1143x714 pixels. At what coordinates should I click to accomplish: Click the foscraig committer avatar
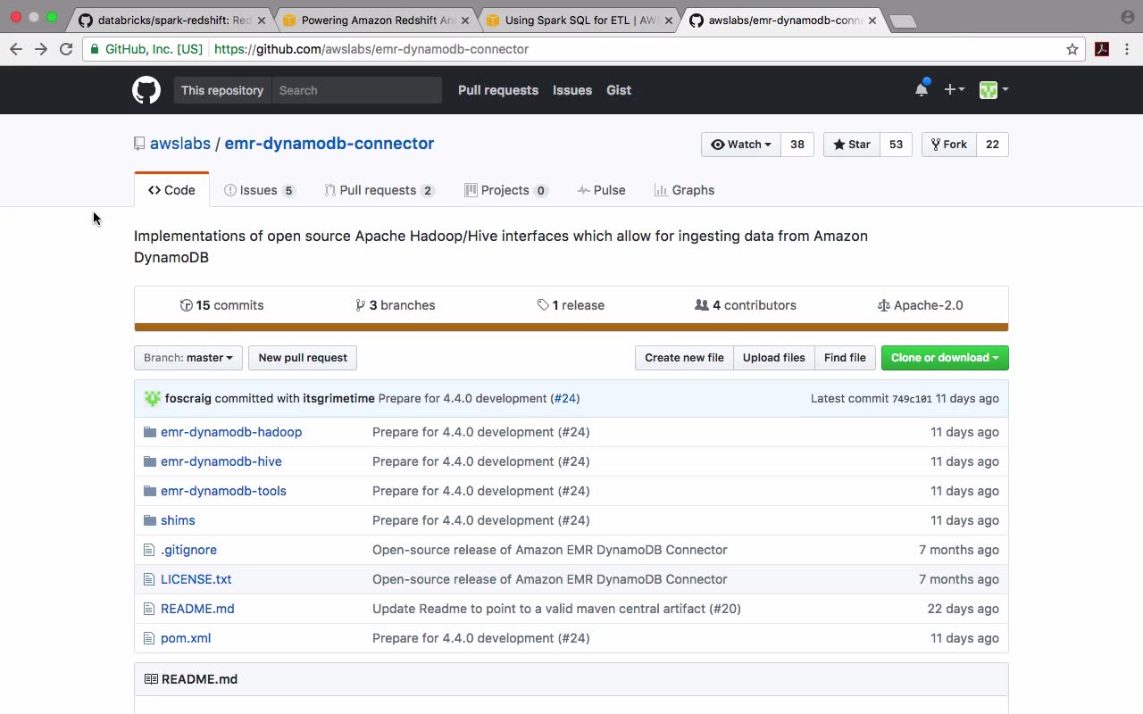(x=153, y=398)
